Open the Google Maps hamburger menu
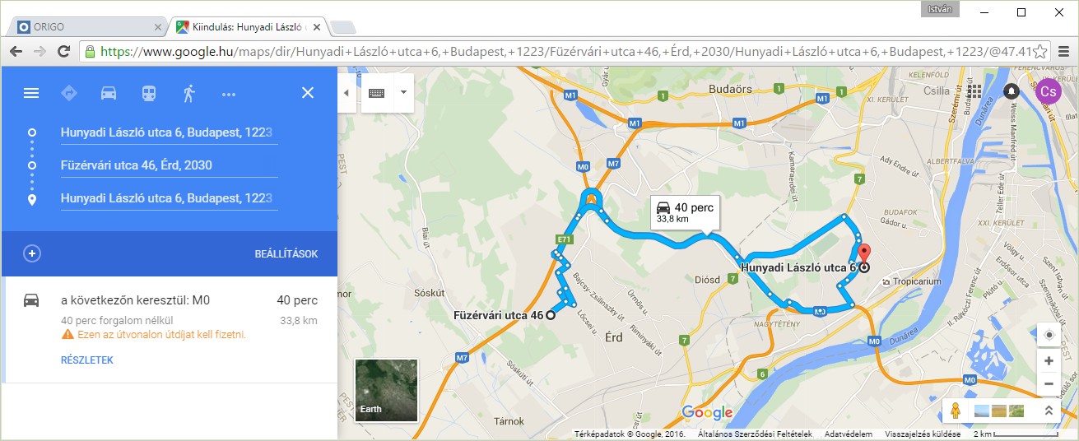This screenshot has width=1079, height=441. point(31,93)
